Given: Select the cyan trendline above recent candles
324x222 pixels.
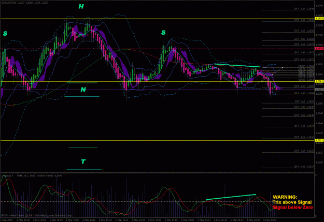Looking at the screenshot, I should point(237,65).
